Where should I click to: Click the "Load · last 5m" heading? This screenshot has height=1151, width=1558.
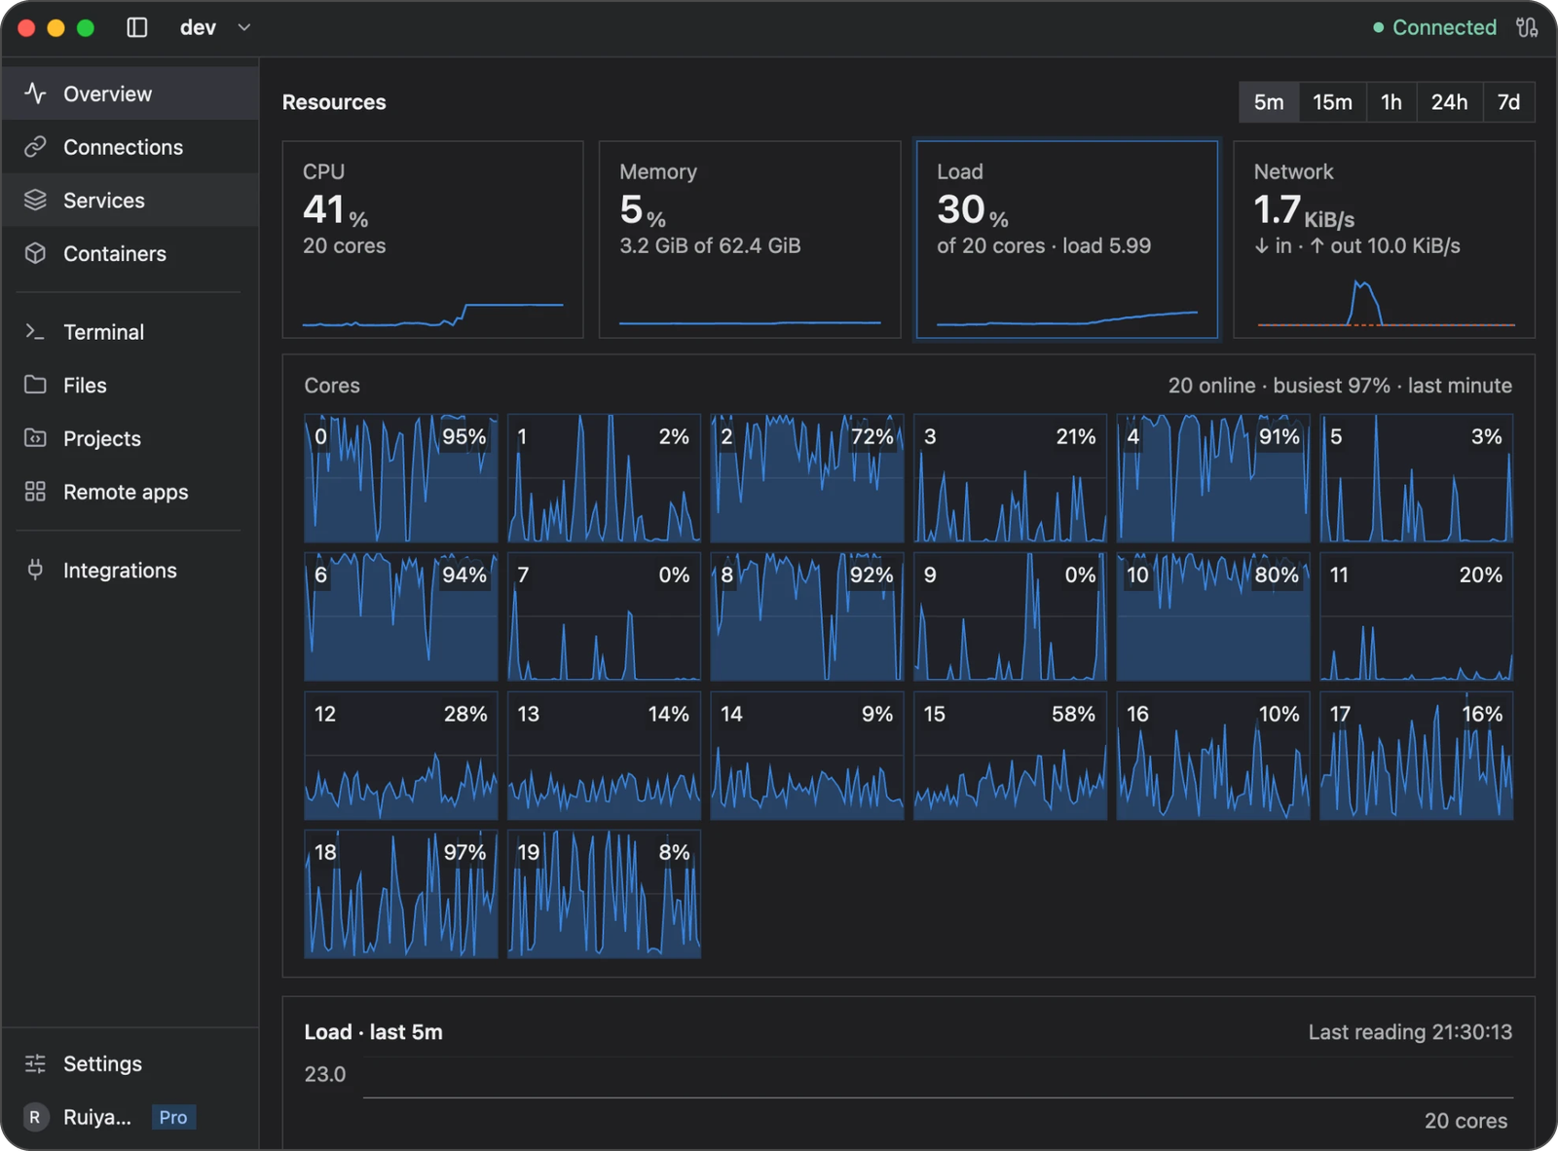point(373,1032)
